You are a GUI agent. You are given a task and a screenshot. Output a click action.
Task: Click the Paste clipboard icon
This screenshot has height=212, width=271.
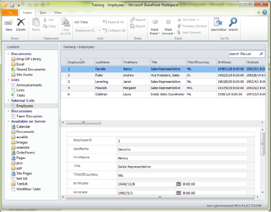click(x=36, y=22)
